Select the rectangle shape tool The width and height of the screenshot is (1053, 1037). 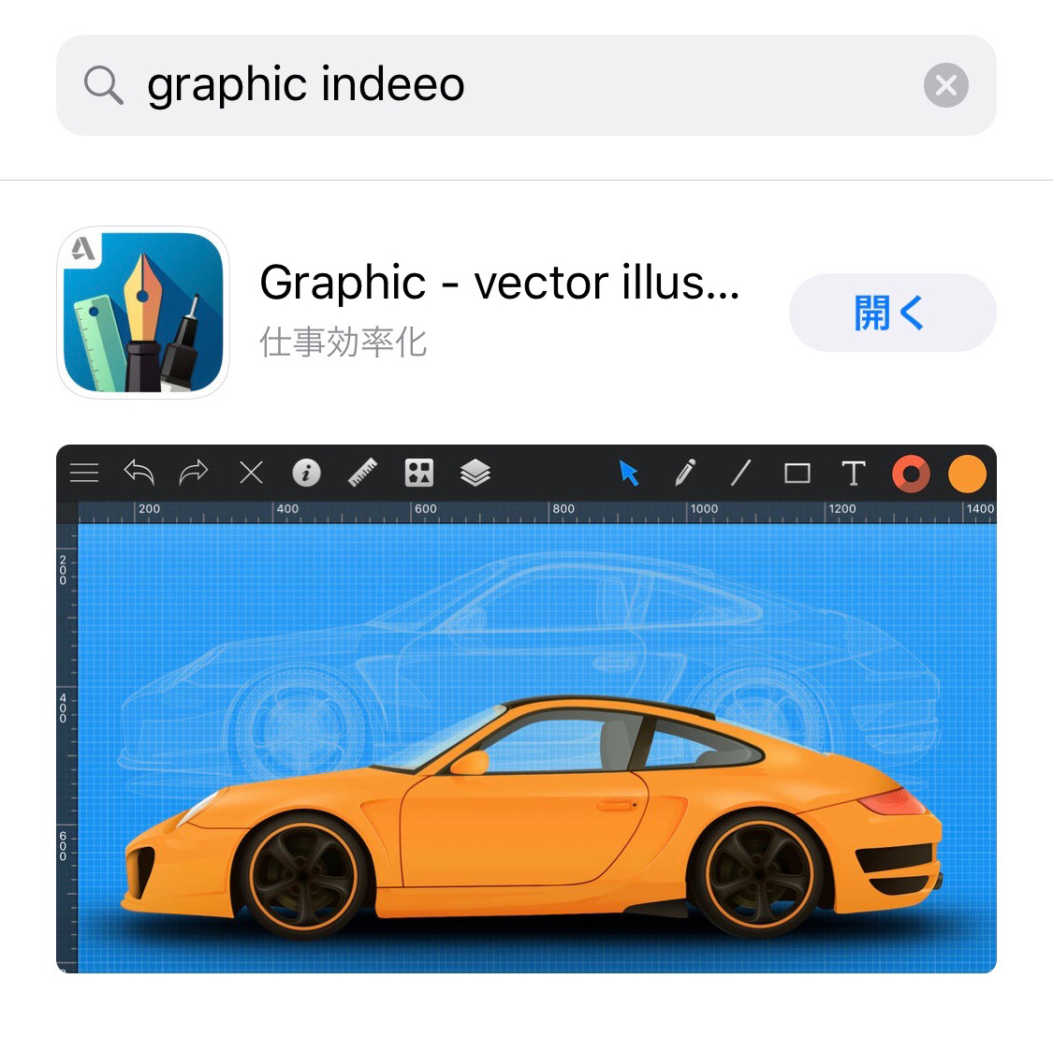click(x=797, y=474)
